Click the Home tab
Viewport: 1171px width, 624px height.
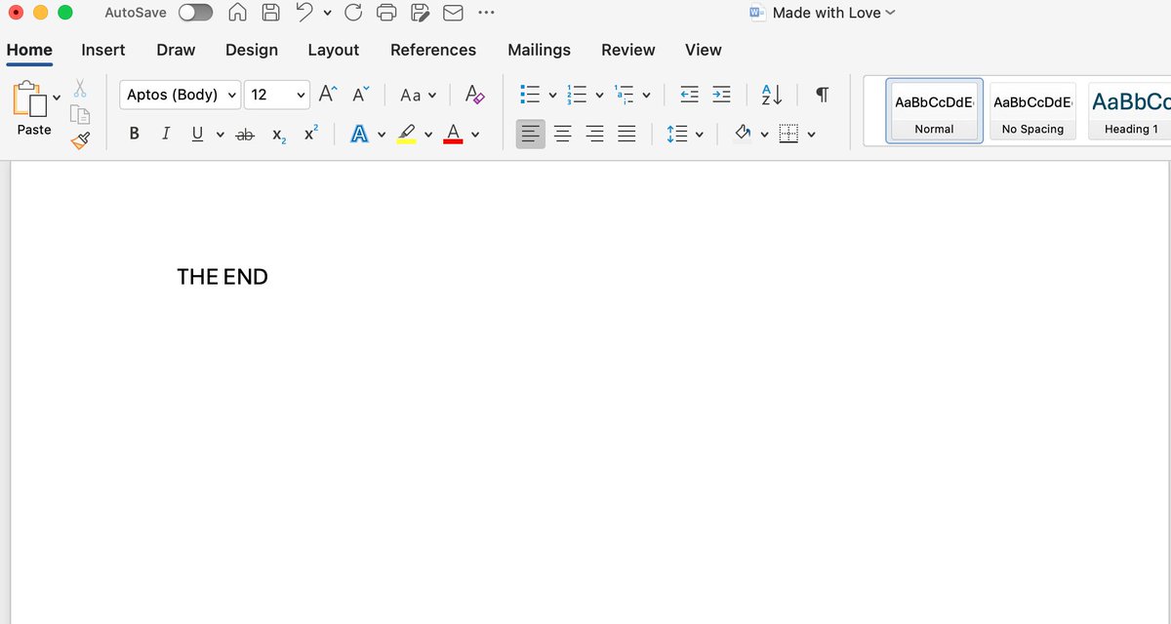[29, 50]
